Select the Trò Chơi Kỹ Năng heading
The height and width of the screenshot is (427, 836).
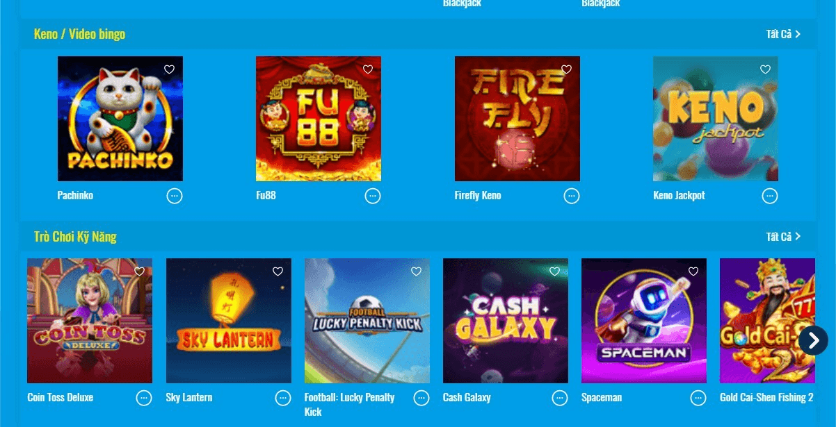(x=75, y=237)
